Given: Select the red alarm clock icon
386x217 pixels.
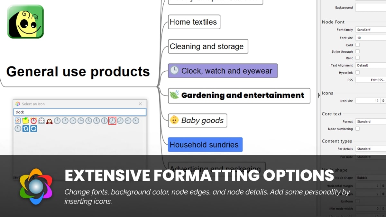Looking at the screenshot, I should point(33,121).
